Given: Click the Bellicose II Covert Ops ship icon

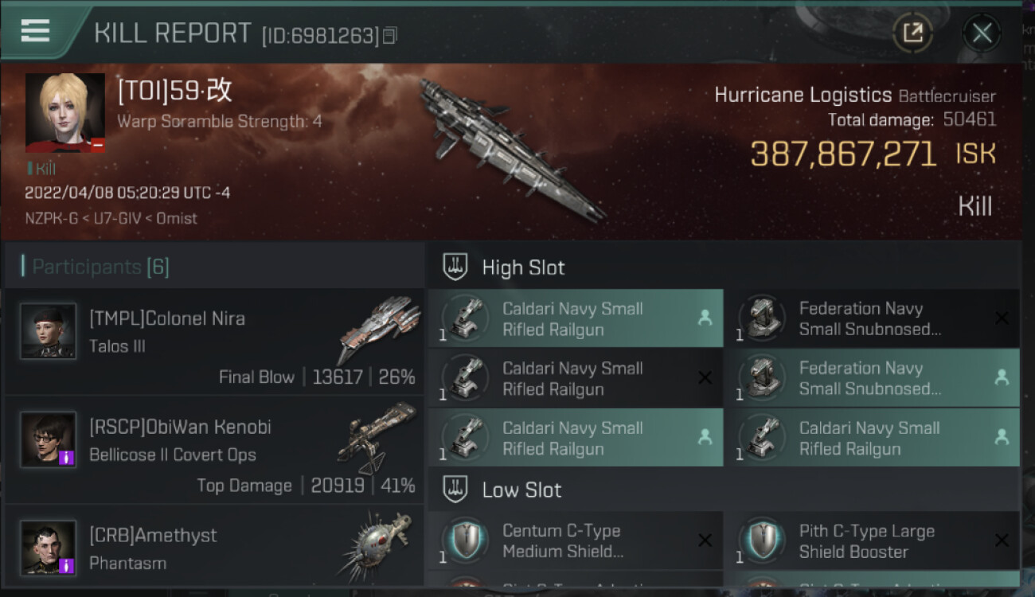Looking at the screenshot, I should click(377, 437).
